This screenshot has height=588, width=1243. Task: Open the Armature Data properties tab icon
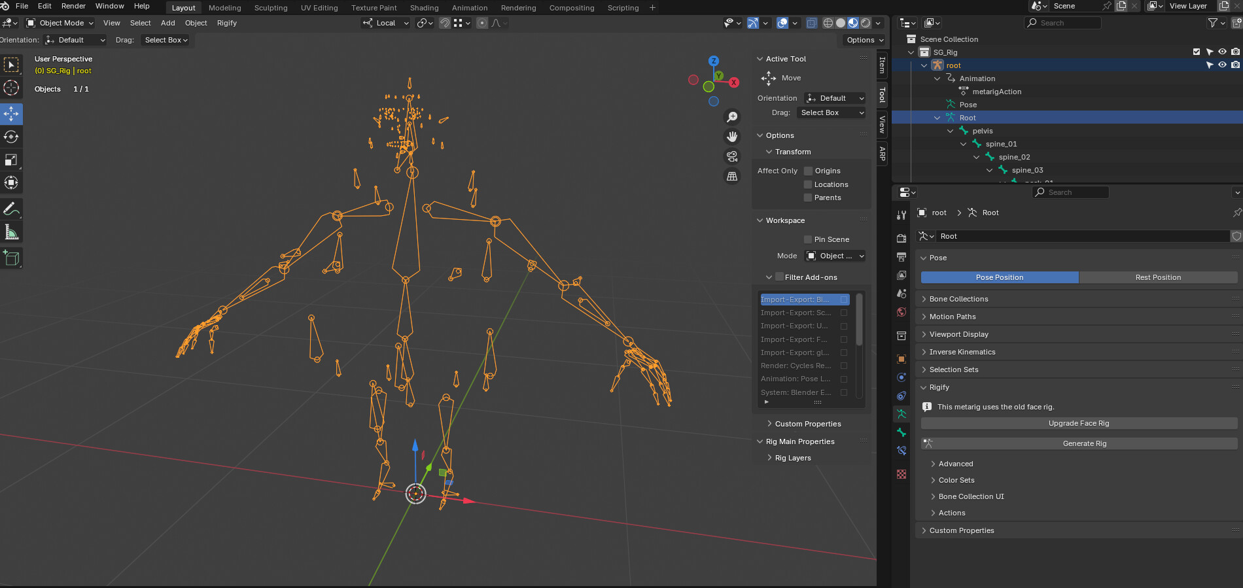pyautogui.click(x=902, y=414)
